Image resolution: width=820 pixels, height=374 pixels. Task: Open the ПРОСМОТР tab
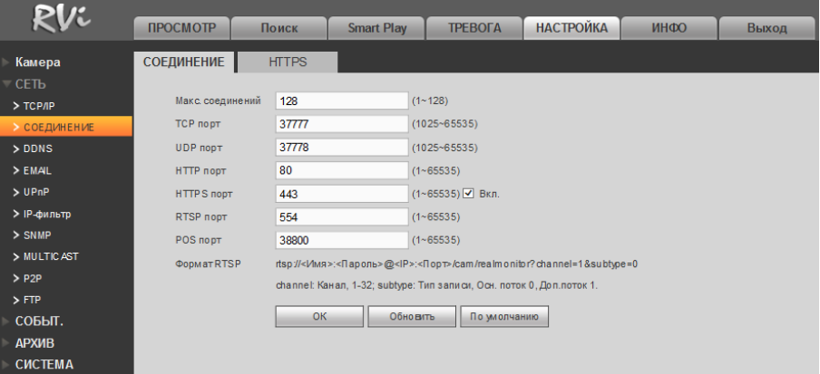point(181,28)
